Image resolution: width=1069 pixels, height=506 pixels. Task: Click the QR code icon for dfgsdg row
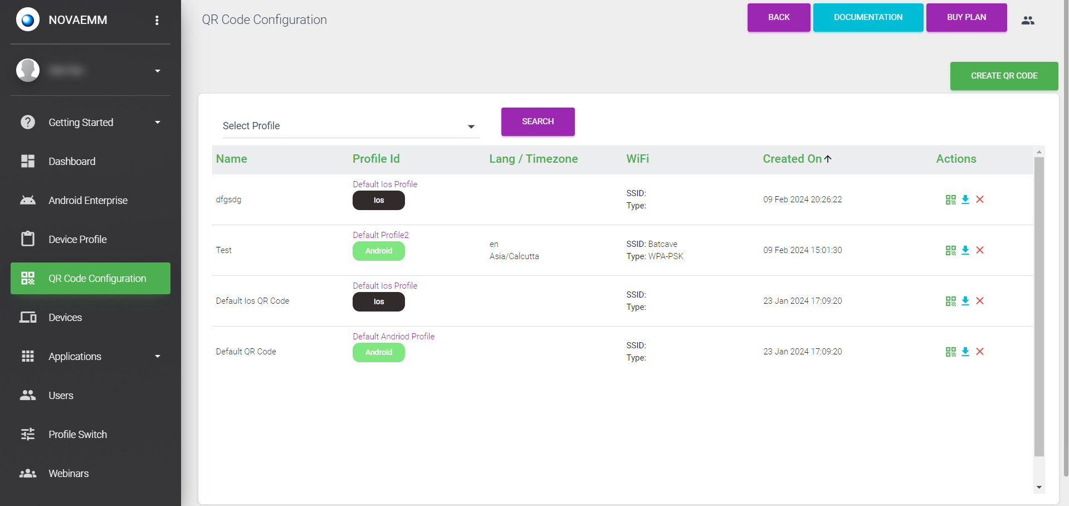[x=950, y=200]
